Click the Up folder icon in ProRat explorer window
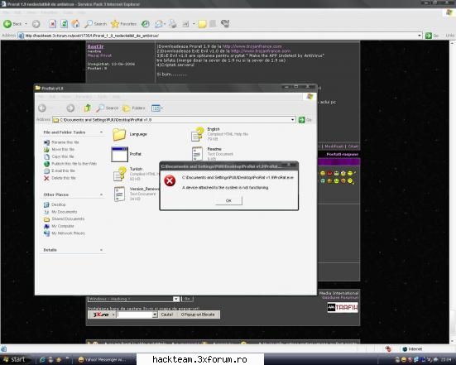Image resolution: width=456 pixels, height=365 pixels. coord(87,108)
